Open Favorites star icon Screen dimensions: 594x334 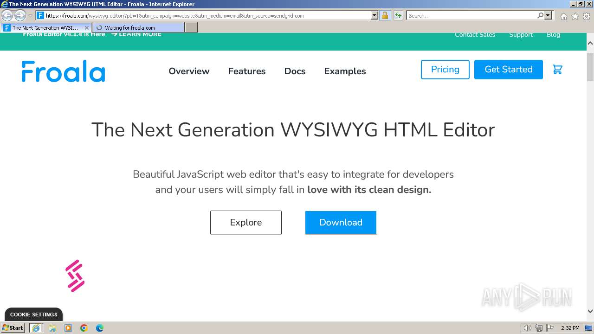[575, 16]
